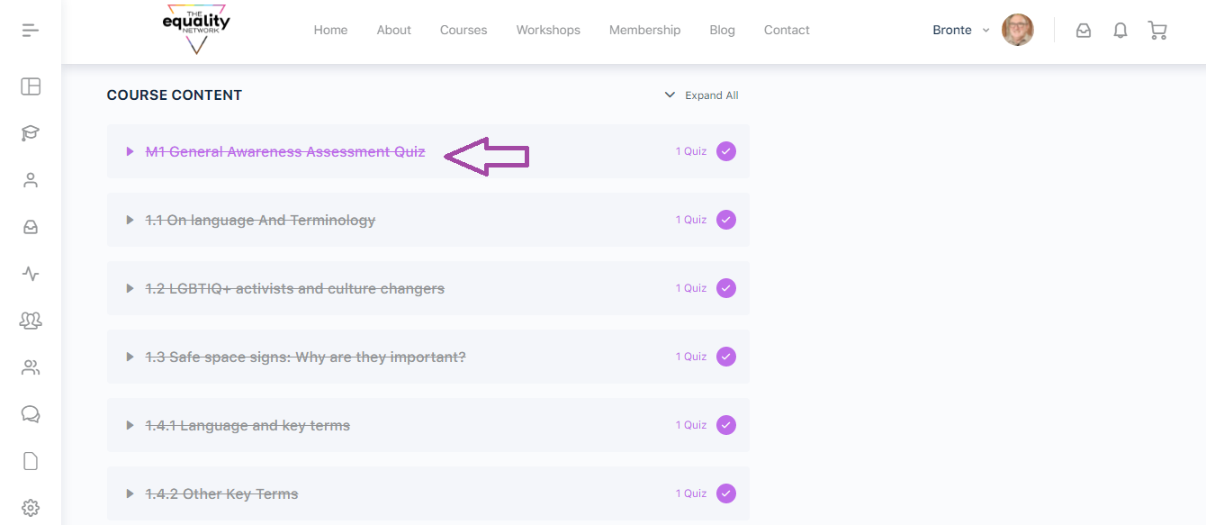Click the Bronte profile avatar thumbnail
Viewport: 1206px width, 525px height.
(1018, 30)
